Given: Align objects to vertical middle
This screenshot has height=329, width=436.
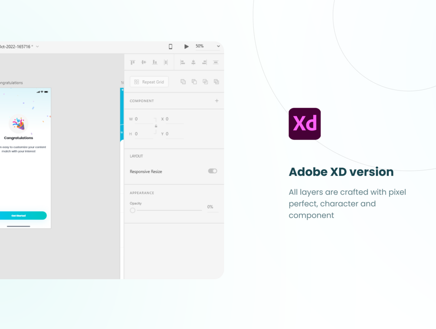Looking at the screenshot, I should [144, 62].
